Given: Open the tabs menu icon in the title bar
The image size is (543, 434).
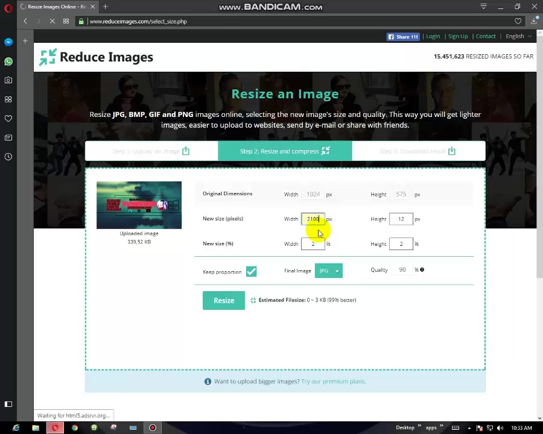Looking at the screenshot, I should (483, 6).
